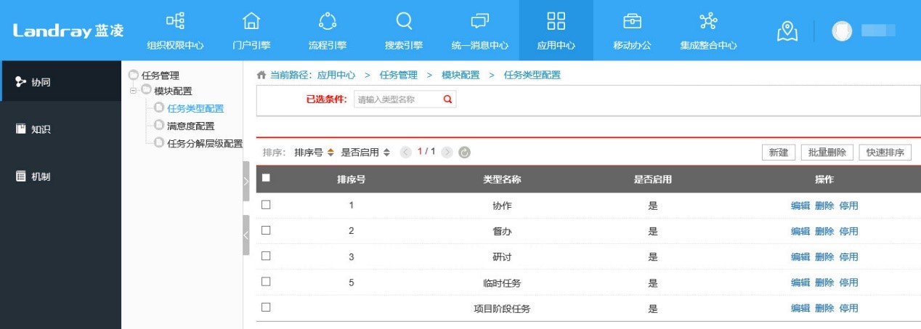Open the 移动办公 briefcase icon
The width and height of the screenshot is (921, 329).
coord(632,21)
